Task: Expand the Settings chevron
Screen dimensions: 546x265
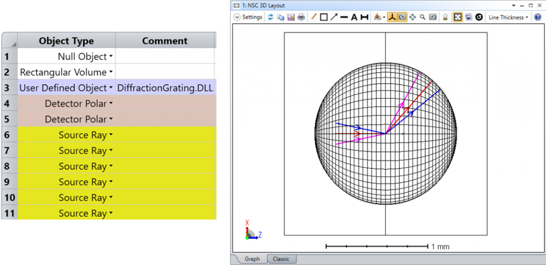Action: [238, 17]
